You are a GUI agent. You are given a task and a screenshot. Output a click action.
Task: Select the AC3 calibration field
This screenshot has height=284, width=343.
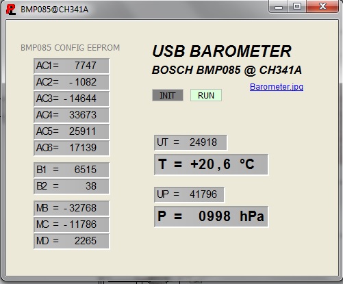(71, 99)
